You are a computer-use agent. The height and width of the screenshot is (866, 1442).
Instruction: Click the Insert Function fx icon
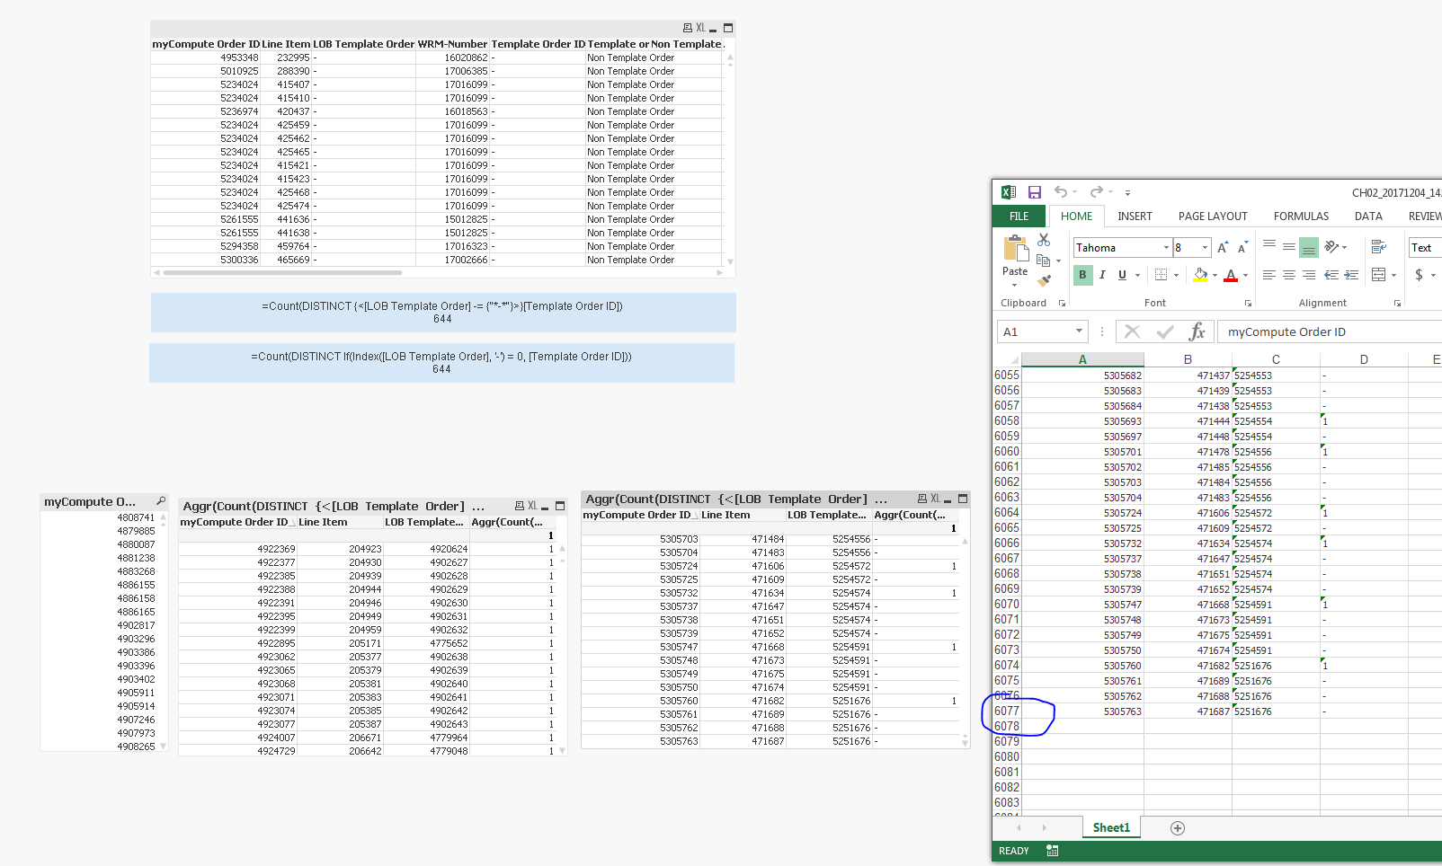tap(1197, 332)
